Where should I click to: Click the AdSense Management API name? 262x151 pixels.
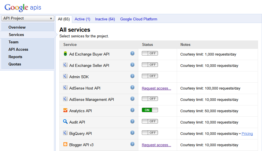tap(92, 100)
